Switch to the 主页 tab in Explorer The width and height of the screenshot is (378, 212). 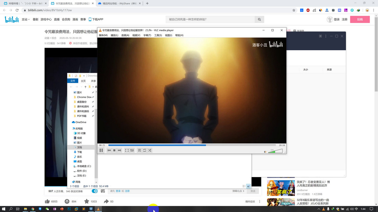[x=83, y=81]
